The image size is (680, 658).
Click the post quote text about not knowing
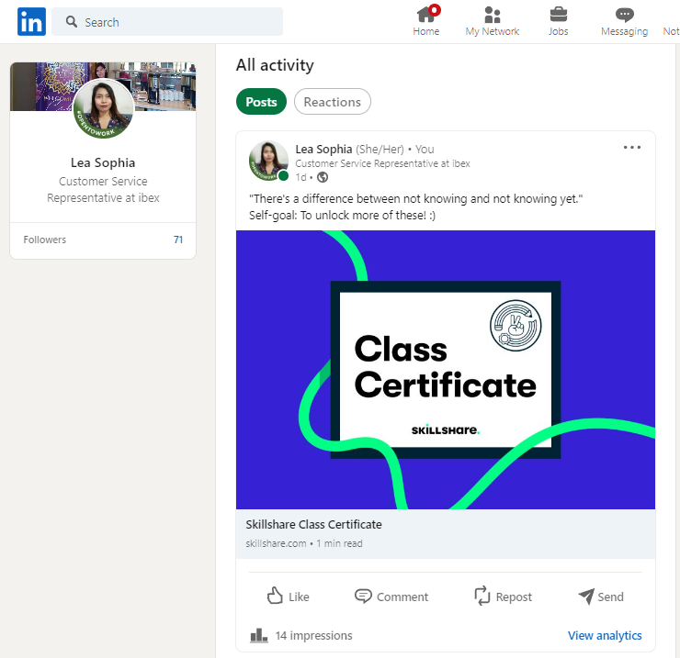coord(415,199)
